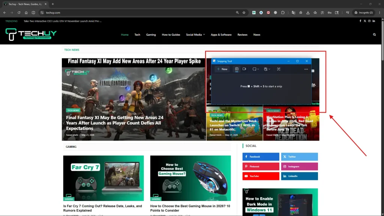
Task: Click the Incognito (2) indicator
Action: 364,12
